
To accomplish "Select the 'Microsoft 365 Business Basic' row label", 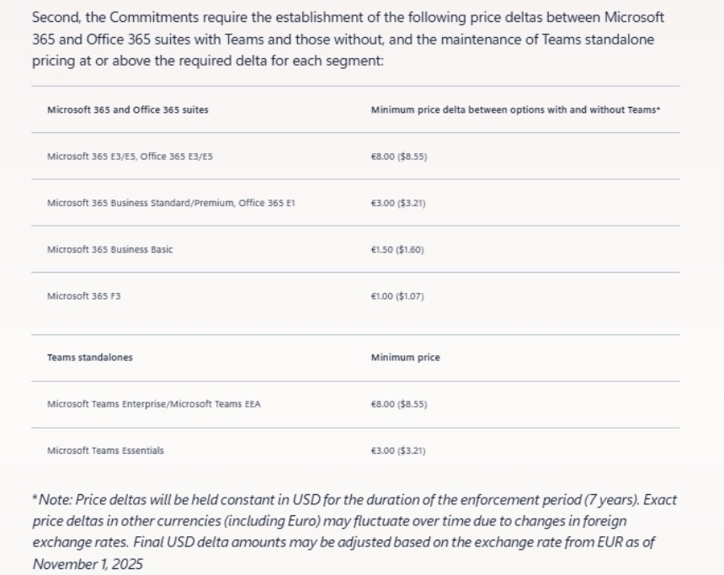I will (x=109, y=249).
